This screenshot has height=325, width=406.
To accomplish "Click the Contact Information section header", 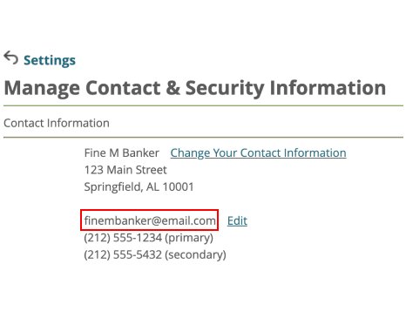I will pyautogui.click(x=57, y=123).
